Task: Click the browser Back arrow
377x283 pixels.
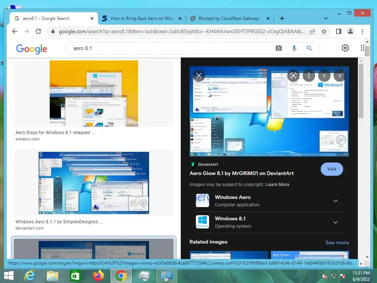Action: tap(15, 31)
